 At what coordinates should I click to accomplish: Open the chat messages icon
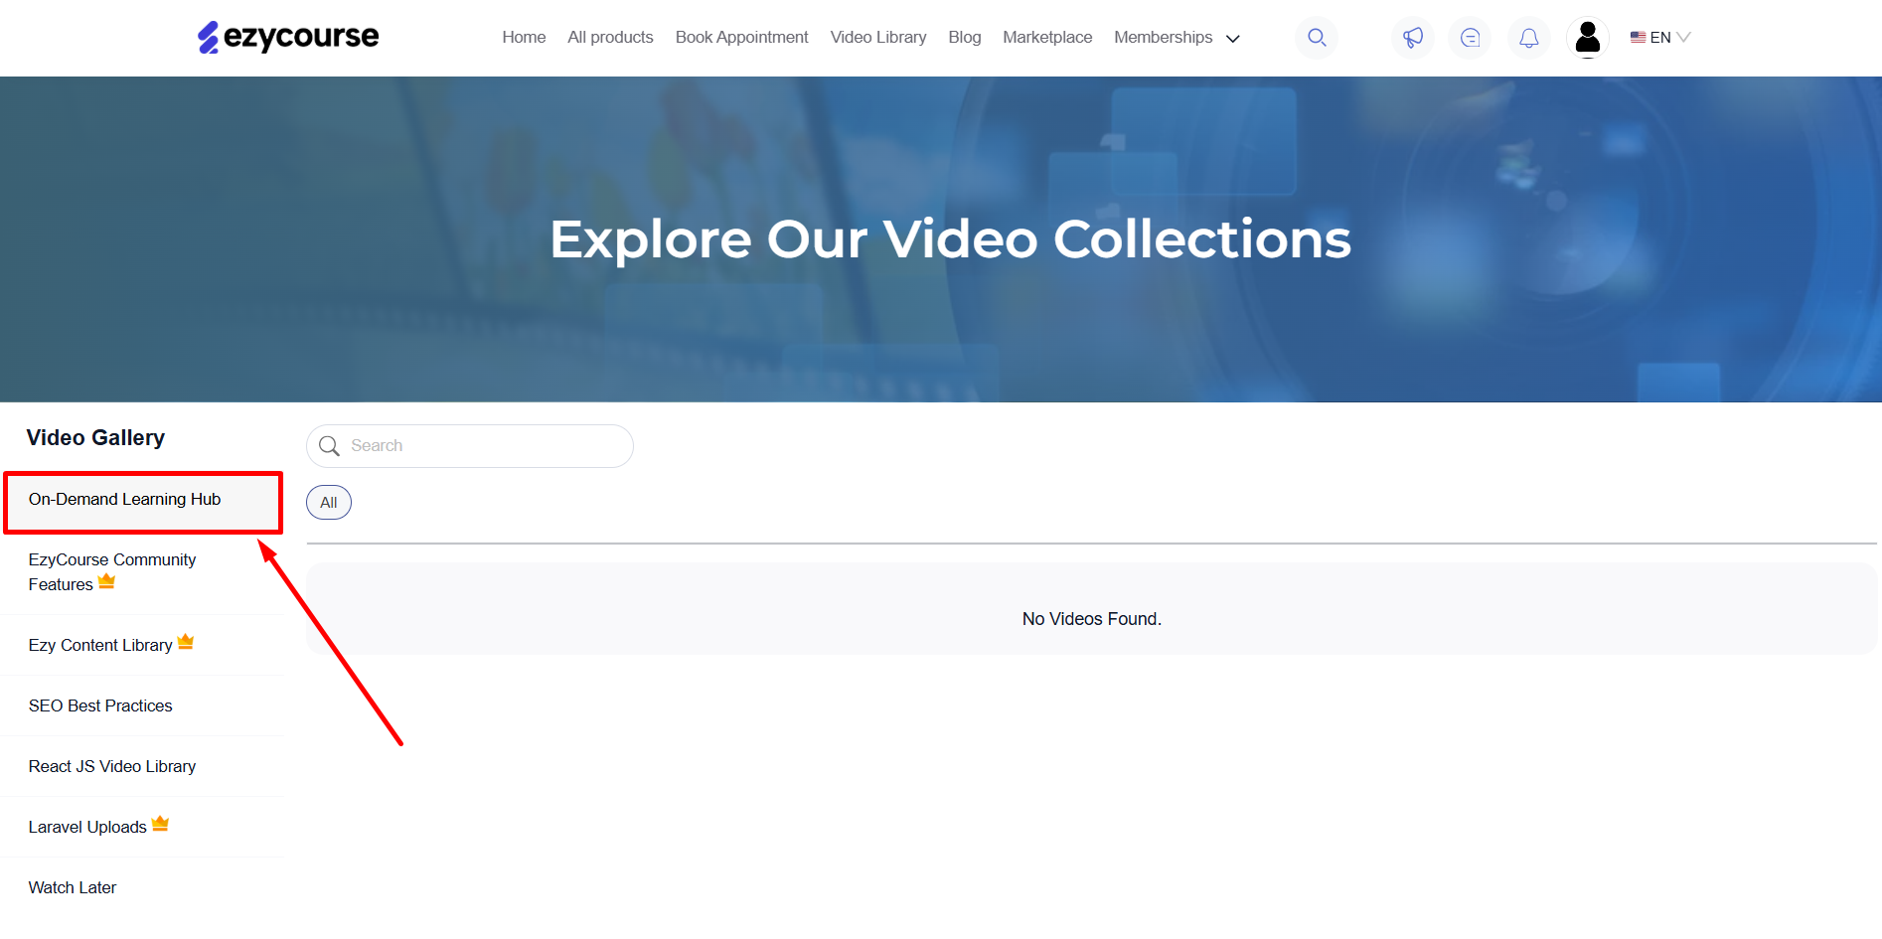click(x=1470, y=38)
